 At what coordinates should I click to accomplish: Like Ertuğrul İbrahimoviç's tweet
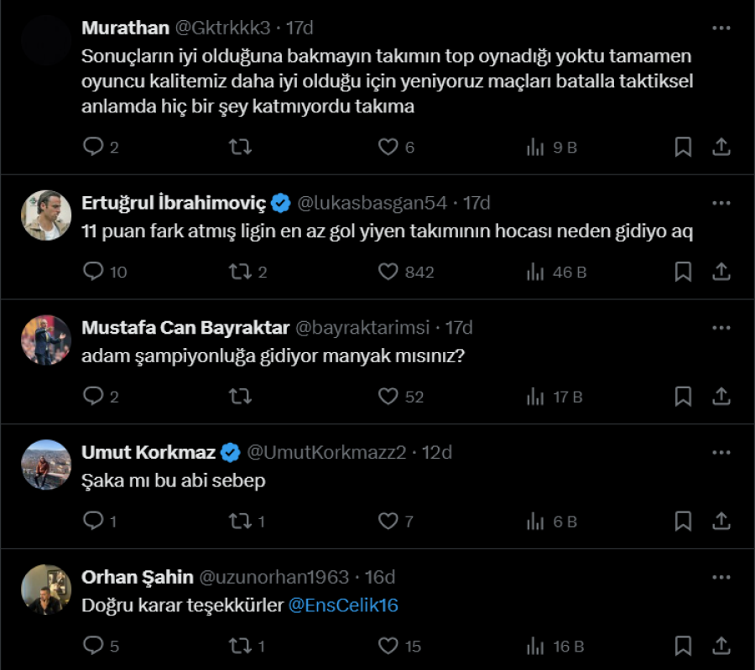388,272
